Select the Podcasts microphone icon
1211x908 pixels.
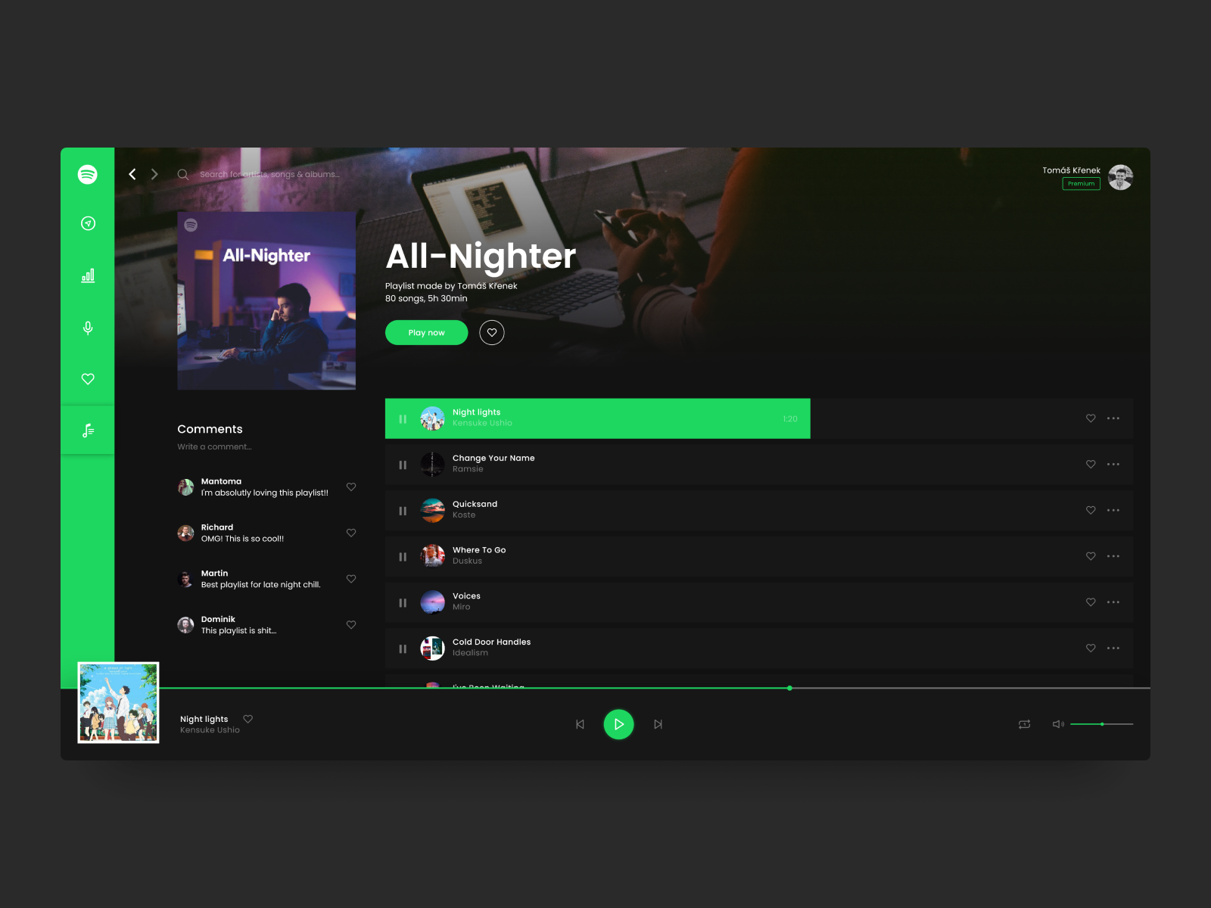88,328
